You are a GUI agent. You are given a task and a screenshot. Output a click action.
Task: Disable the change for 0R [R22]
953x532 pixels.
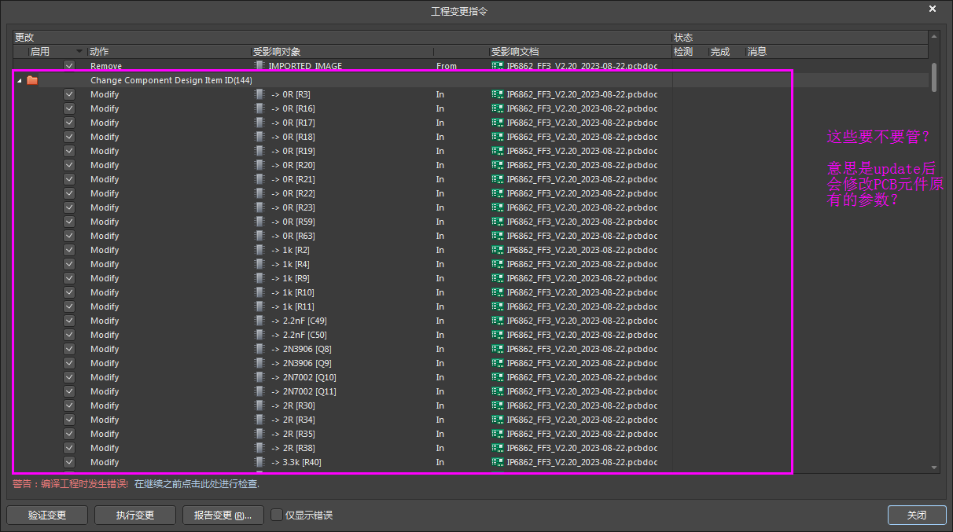click(x=69, y=193)
